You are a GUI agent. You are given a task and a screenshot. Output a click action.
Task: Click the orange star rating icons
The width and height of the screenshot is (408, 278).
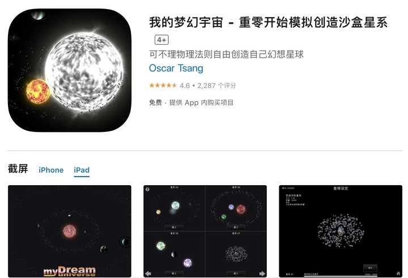click(163, 85)
